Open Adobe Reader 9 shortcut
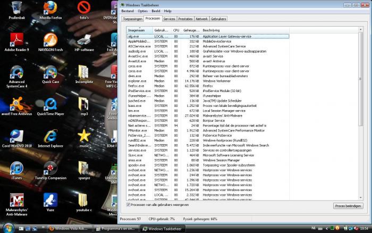The image size is (372, 233). point(16,42)
